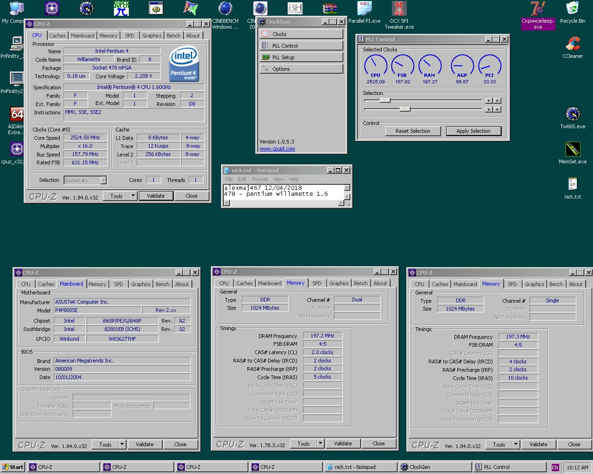
Task: Expand the Socket #1 selection dropdown
Action: tap(103, 180)
